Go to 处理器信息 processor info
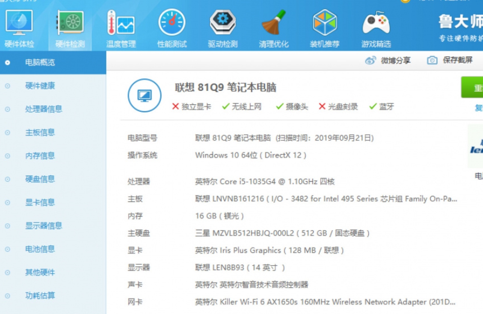This screenshot has width=483, height=314. click(44, 109)
